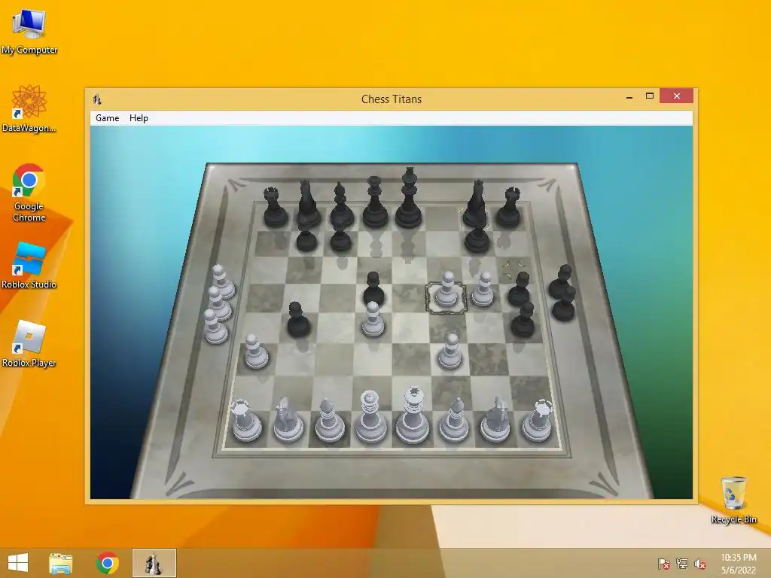Open the taskbar clock showing 10:35 PM

click(739, 563)
